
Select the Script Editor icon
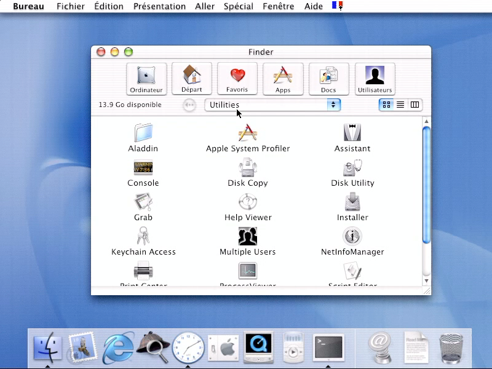pos(352,271)
